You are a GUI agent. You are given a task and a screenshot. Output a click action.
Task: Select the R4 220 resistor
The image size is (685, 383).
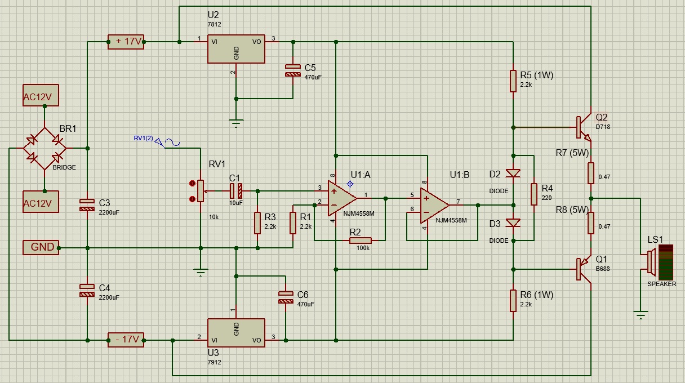tap(533, 194)
